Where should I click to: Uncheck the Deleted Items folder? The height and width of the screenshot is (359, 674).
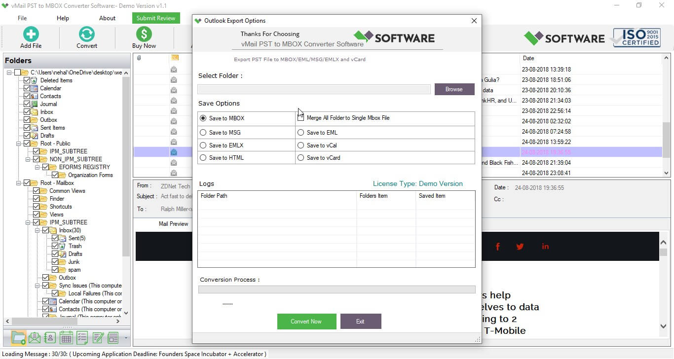coord(26,80)
